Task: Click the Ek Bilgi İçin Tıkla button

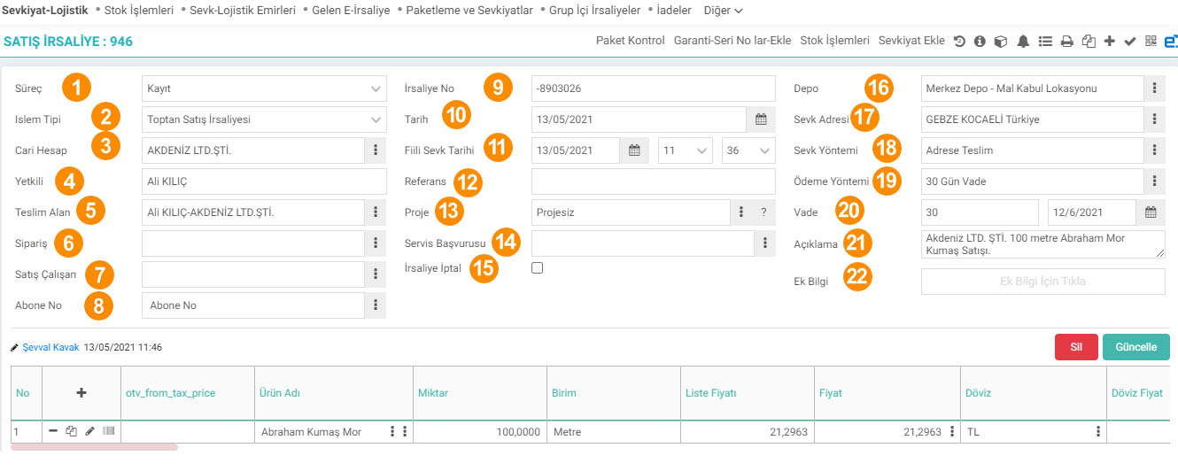Action: pos(1043,282)
